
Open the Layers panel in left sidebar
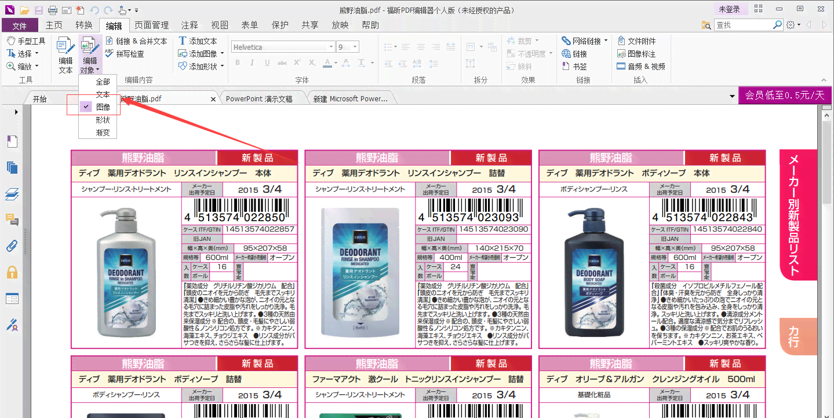tap(12, 194)
